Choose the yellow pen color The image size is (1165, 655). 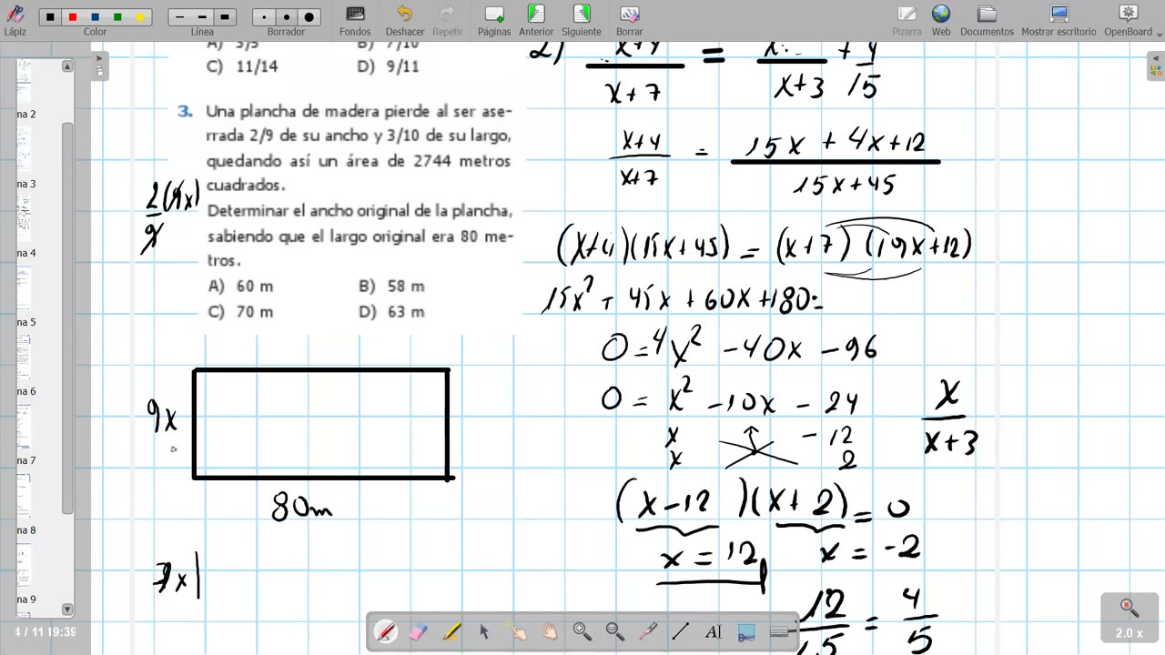point(139,17)
